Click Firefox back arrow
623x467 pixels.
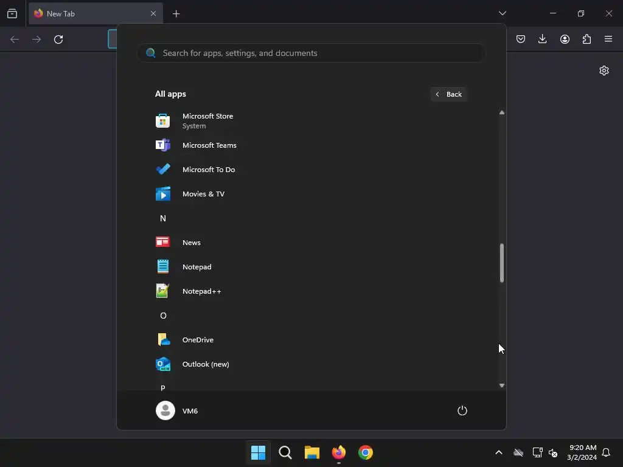(15, 40)
